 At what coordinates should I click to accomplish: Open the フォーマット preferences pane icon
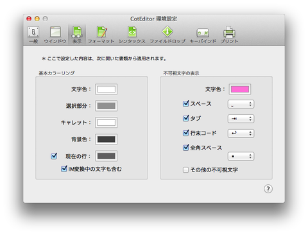tap(101, 35)
